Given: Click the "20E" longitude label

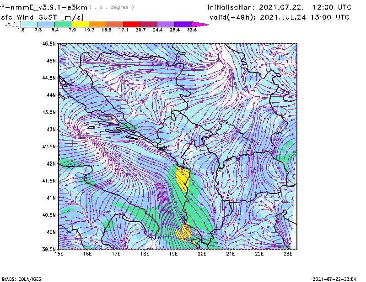Looking at the screenshot, I should 202,254.
